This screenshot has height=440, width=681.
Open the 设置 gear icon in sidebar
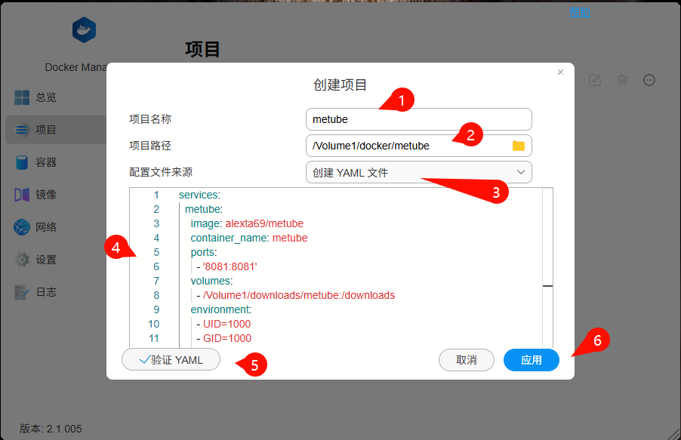(22, 260)
